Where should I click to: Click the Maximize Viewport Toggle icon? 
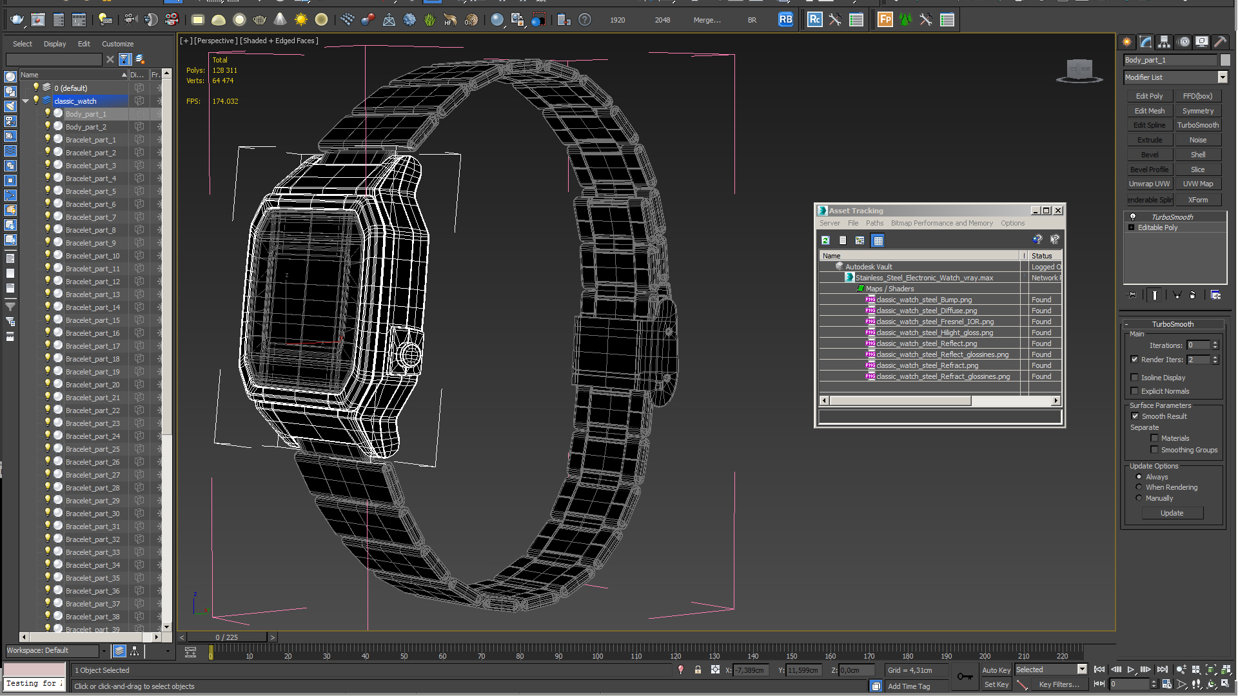pos(1226,684)
